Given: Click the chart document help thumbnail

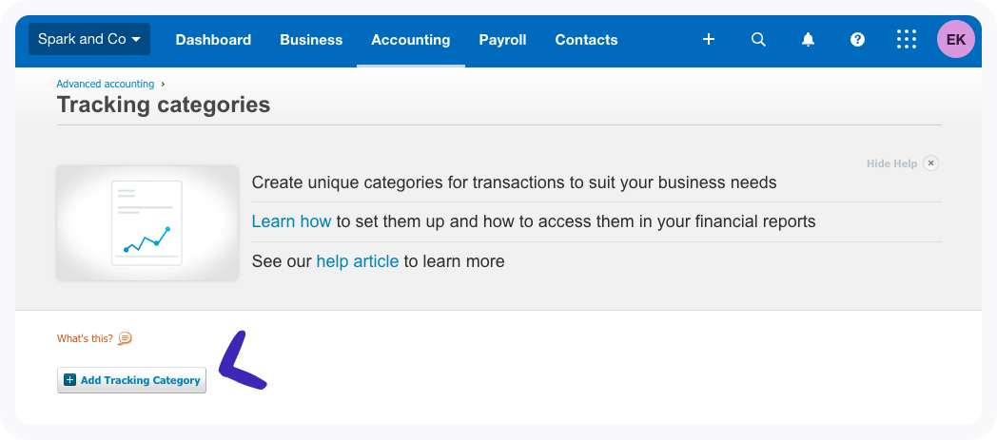Looking at the screenshot, I should point(147,222).
